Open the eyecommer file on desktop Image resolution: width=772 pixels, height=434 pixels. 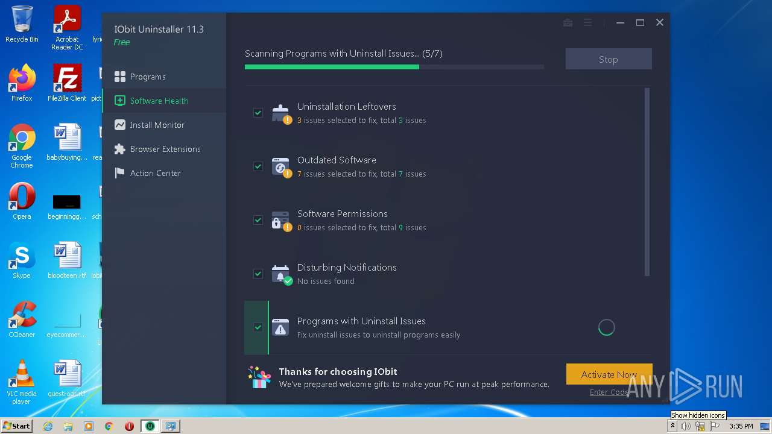click(x=67, y=325)
